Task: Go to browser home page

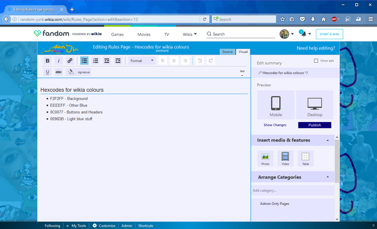Action: pyautogui.click(x=323, y=19)
